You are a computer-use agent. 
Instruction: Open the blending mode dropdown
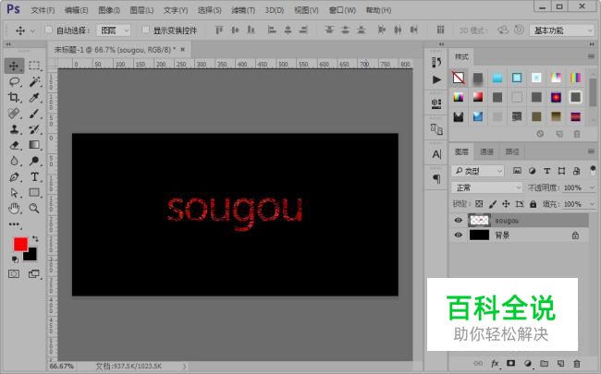[486, 187]
